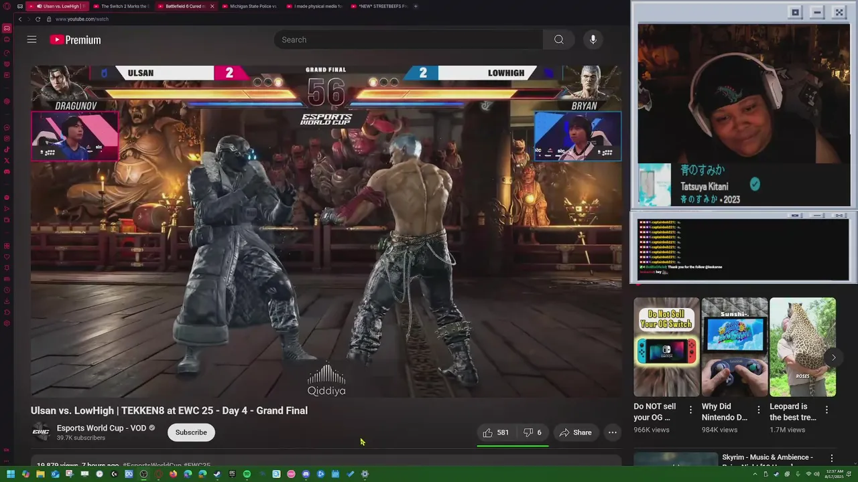Open a new browser tab with plus
Screen dimensions: 858x482
(x=416, y=6)
